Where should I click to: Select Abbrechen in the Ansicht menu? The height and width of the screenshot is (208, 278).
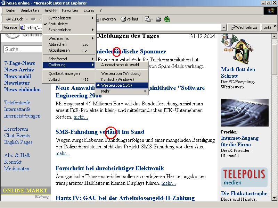69,44
